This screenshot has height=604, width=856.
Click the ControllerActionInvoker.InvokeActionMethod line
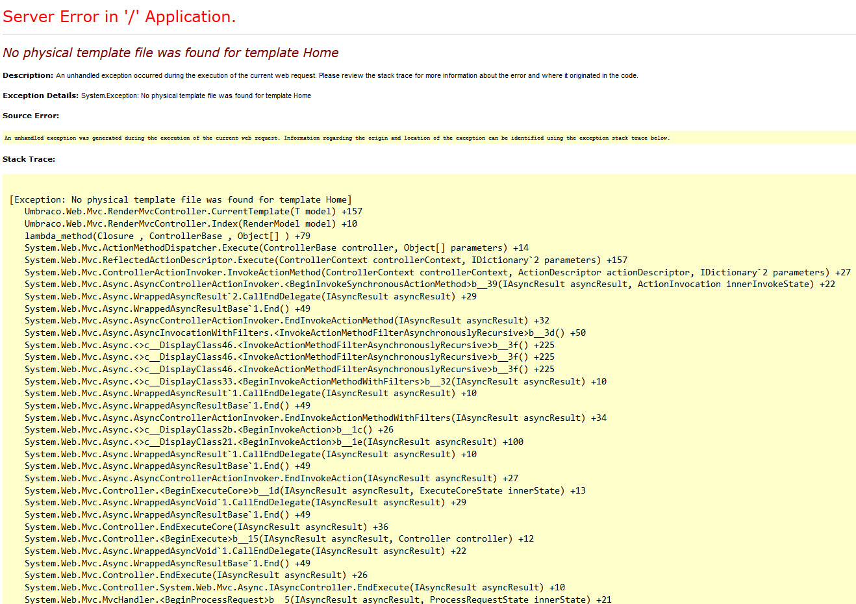437,272
